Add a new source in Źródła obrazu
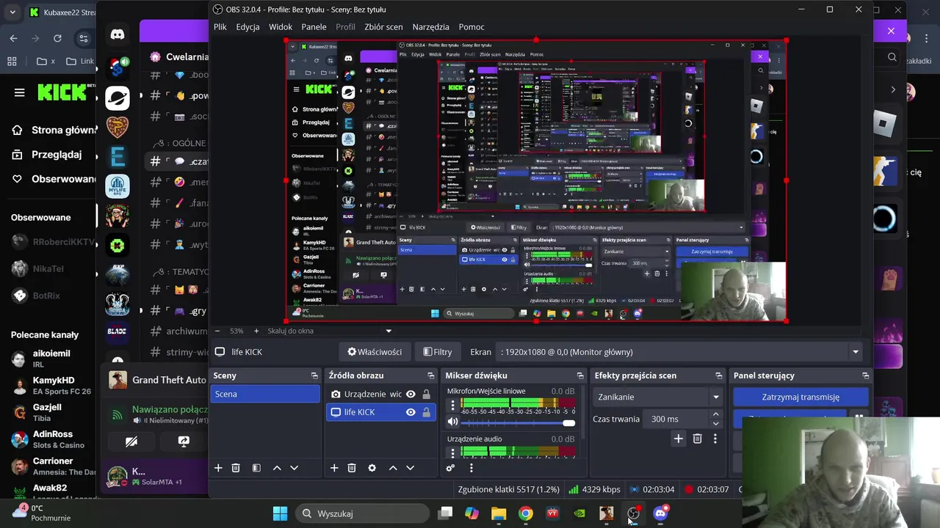Viewport: 940px width, 528px height. click(334, 468)
